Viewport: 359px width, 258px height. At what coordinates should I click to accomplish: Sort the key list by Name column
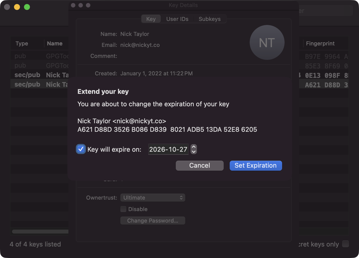(x=55, y=43)
